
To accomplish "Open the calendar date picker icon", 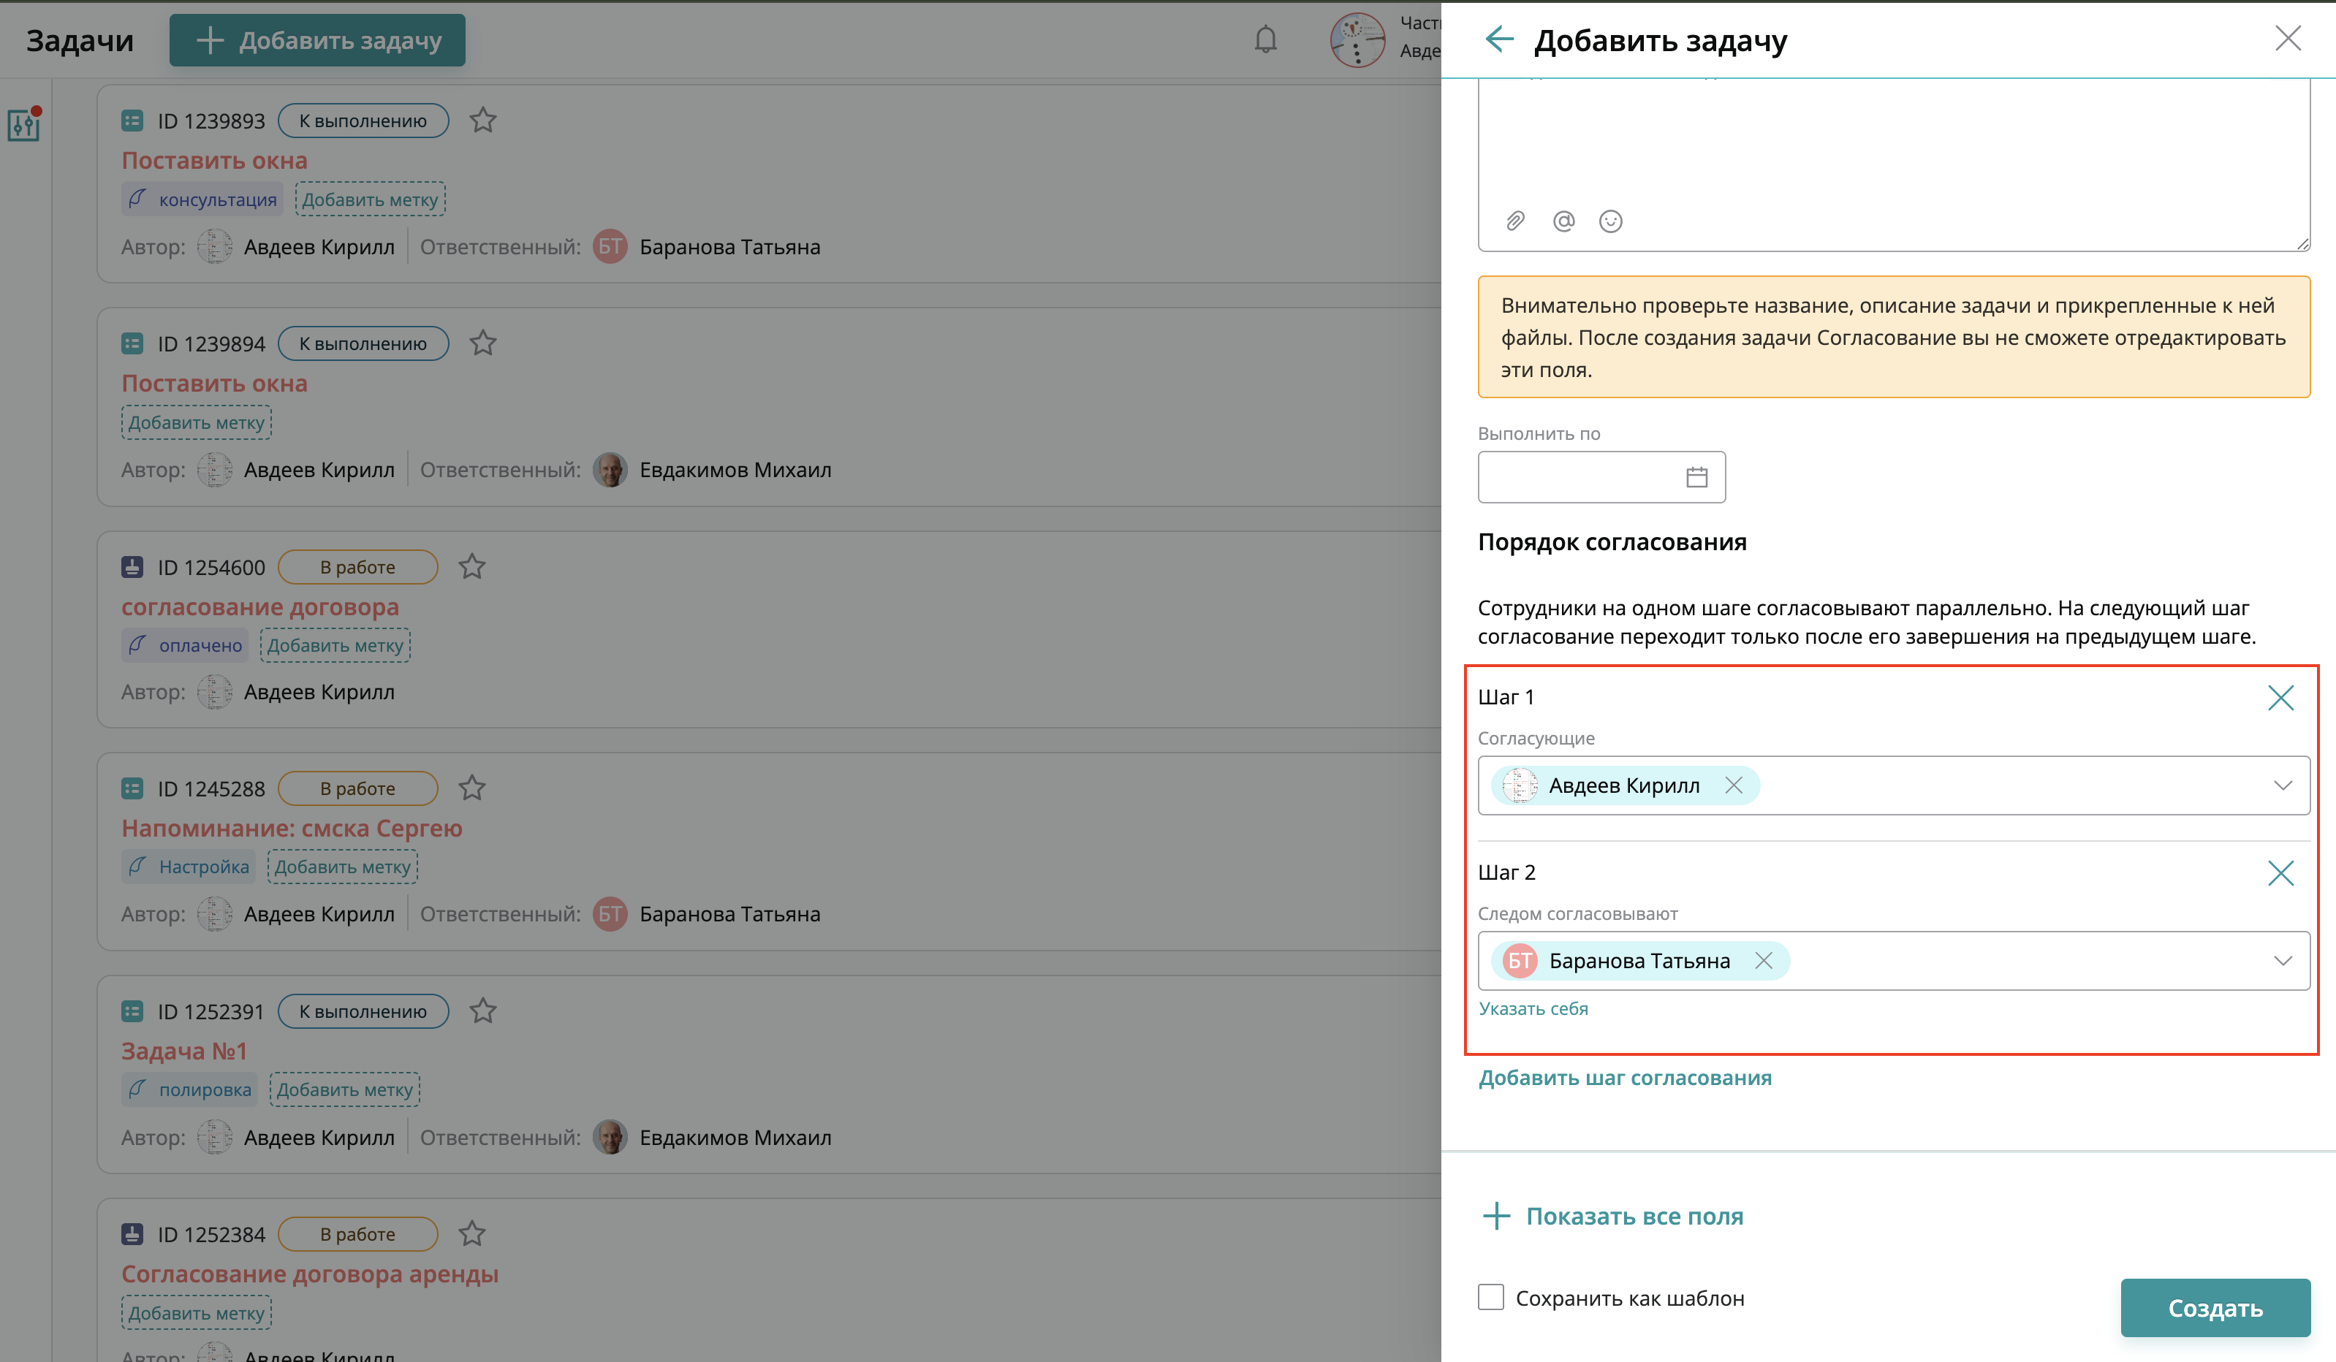I will [1696, 477].
